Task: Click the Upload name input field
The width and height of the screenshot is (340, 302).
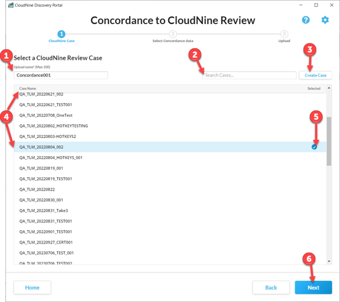Action: (61, 75)
